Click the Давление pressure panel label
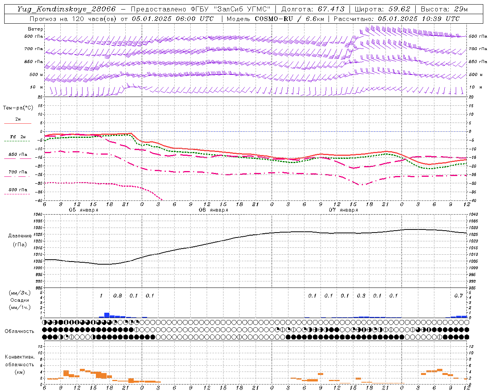This screenshot has width=489, height=391. pyautogui.click(x=20, y=236)
